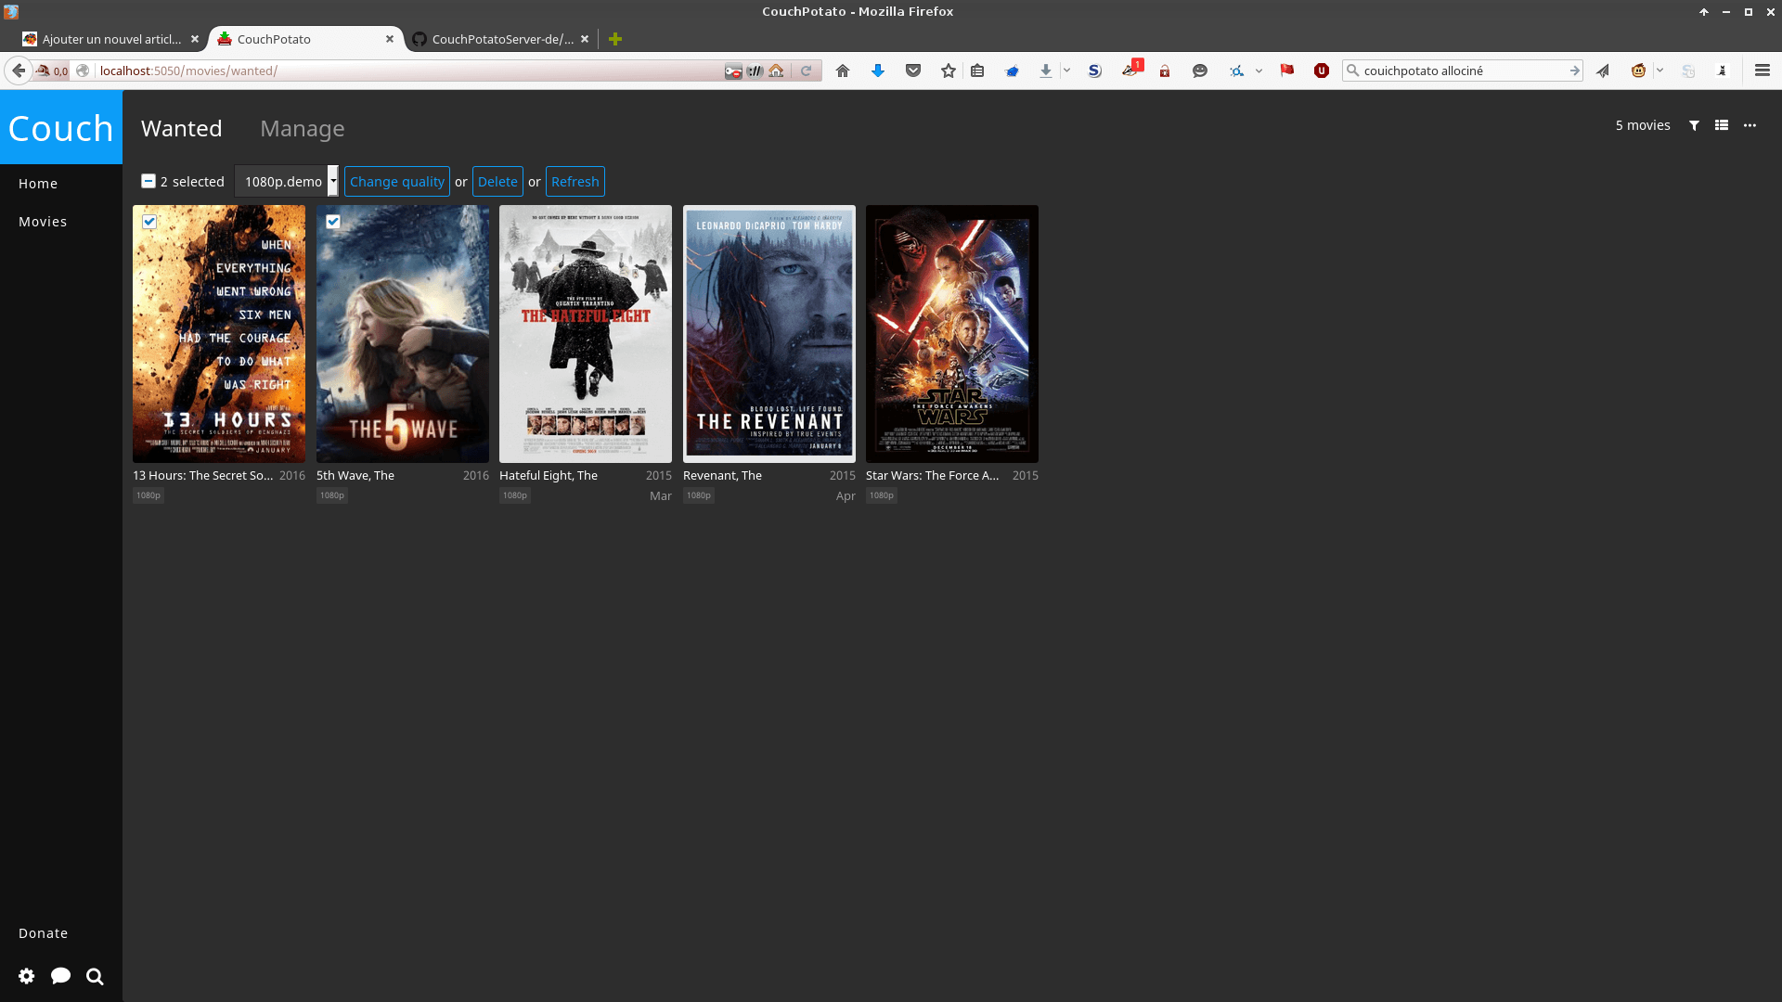This screenshot has width=1782, height=1002.
Task: Click the 'couichpotato allociné' search field
Action: pyautogui.click(x=1462, y=71)
